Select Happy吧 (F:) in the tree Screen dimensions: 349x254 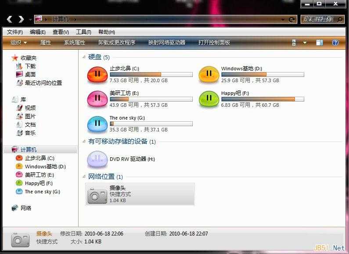click(x=39, y=183)
